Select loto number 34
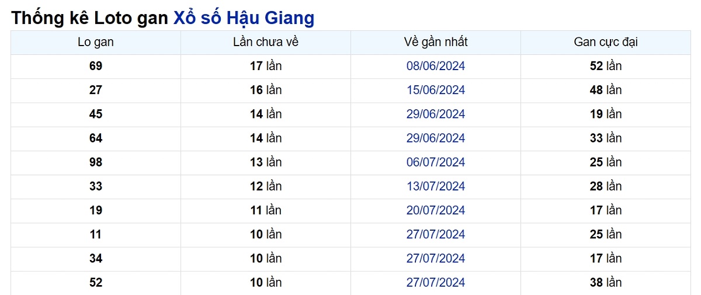 coord(96,258)
